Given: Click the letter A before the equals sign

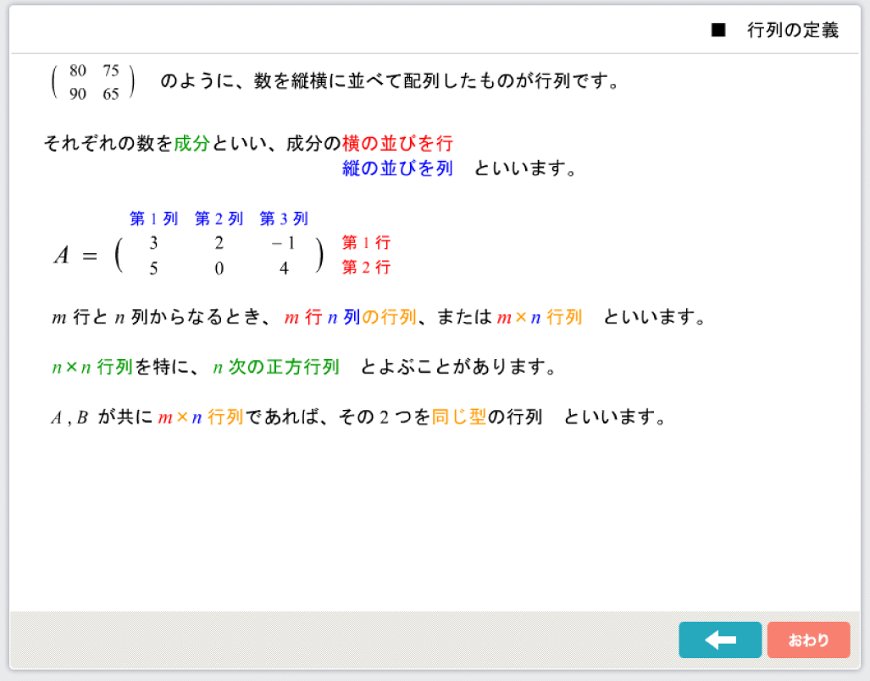Looking at the screenshot, I should coord(61,256).
